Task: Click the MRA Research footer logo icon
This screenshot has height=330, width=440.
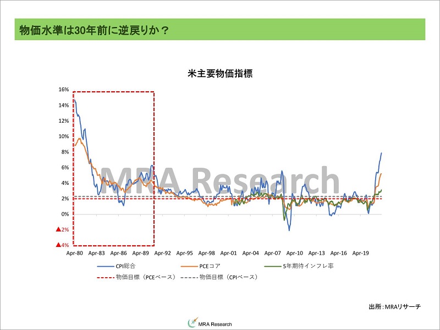Action: (193, 322)
